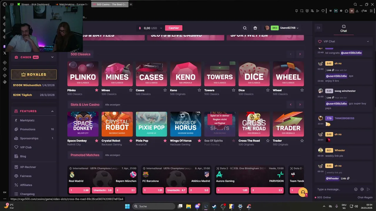Click the @Wheeler mention in chat
376x211 pixels.
click(x=332, y=178)
